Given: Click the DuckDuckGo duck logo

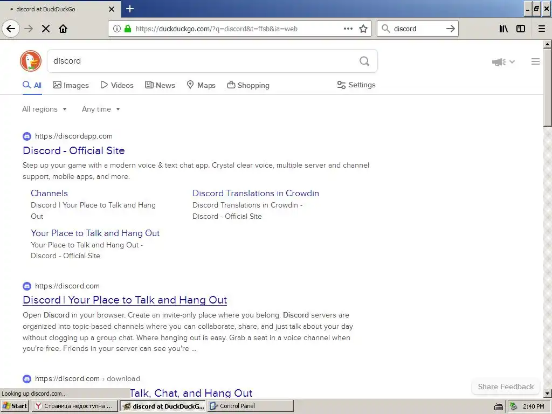Looking at the screenshot, I should tap(31, 61).
